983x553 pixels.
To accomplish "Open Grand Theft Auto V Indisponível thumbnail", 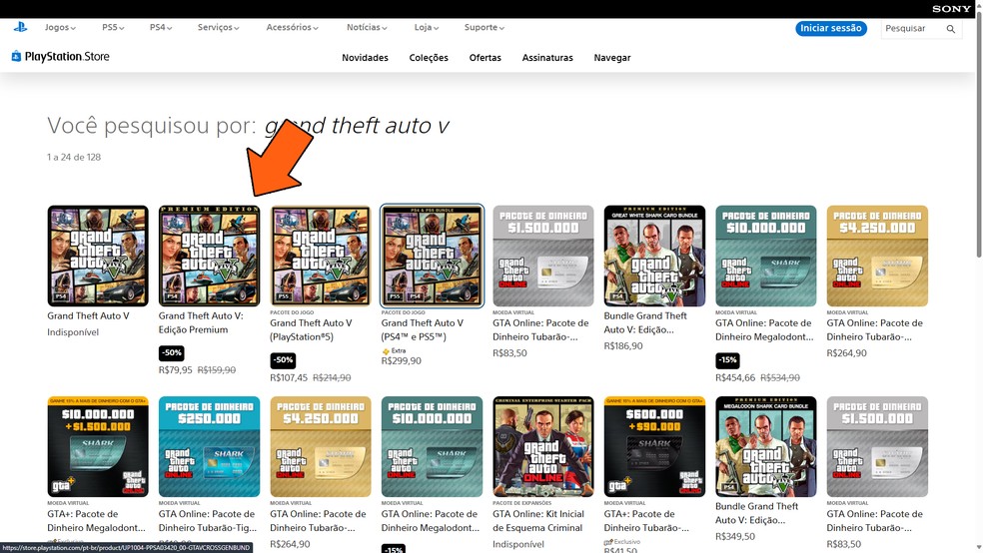I will pos(98,256).
